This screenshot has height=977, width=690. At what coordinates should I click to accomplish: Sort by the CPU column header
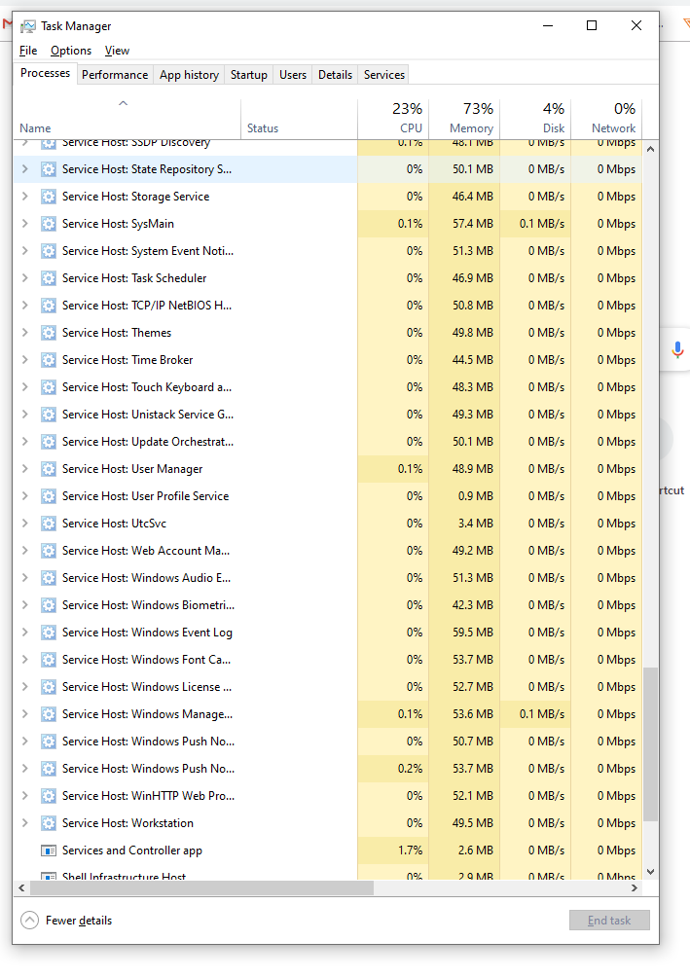(x=393, y=119)
